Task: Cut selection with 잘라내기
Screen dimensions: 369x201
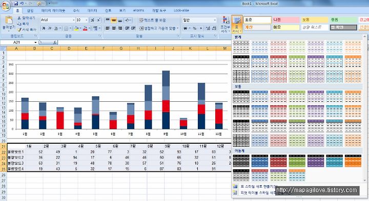Action: pos(26,18)
